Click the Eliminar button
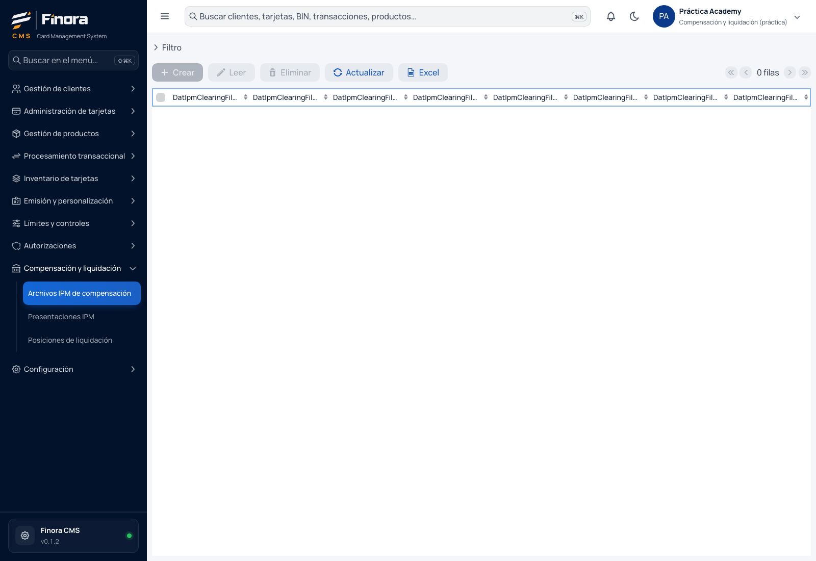Image resolution: width=816 pixels, height=561 pixels. tap(290, 72)
